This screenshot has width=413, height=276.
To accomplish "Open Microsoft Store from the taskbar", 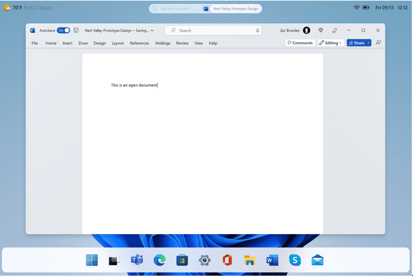I will (x=182, y=260).
